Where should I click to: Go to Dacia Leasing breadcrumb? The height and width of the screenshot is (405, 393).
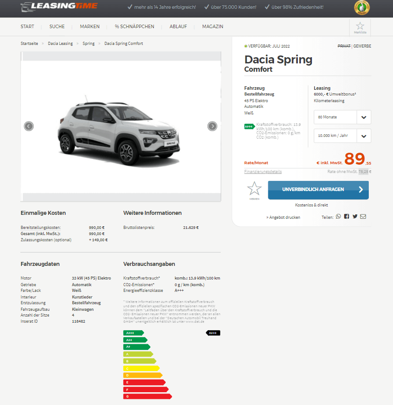pos(60,44)
